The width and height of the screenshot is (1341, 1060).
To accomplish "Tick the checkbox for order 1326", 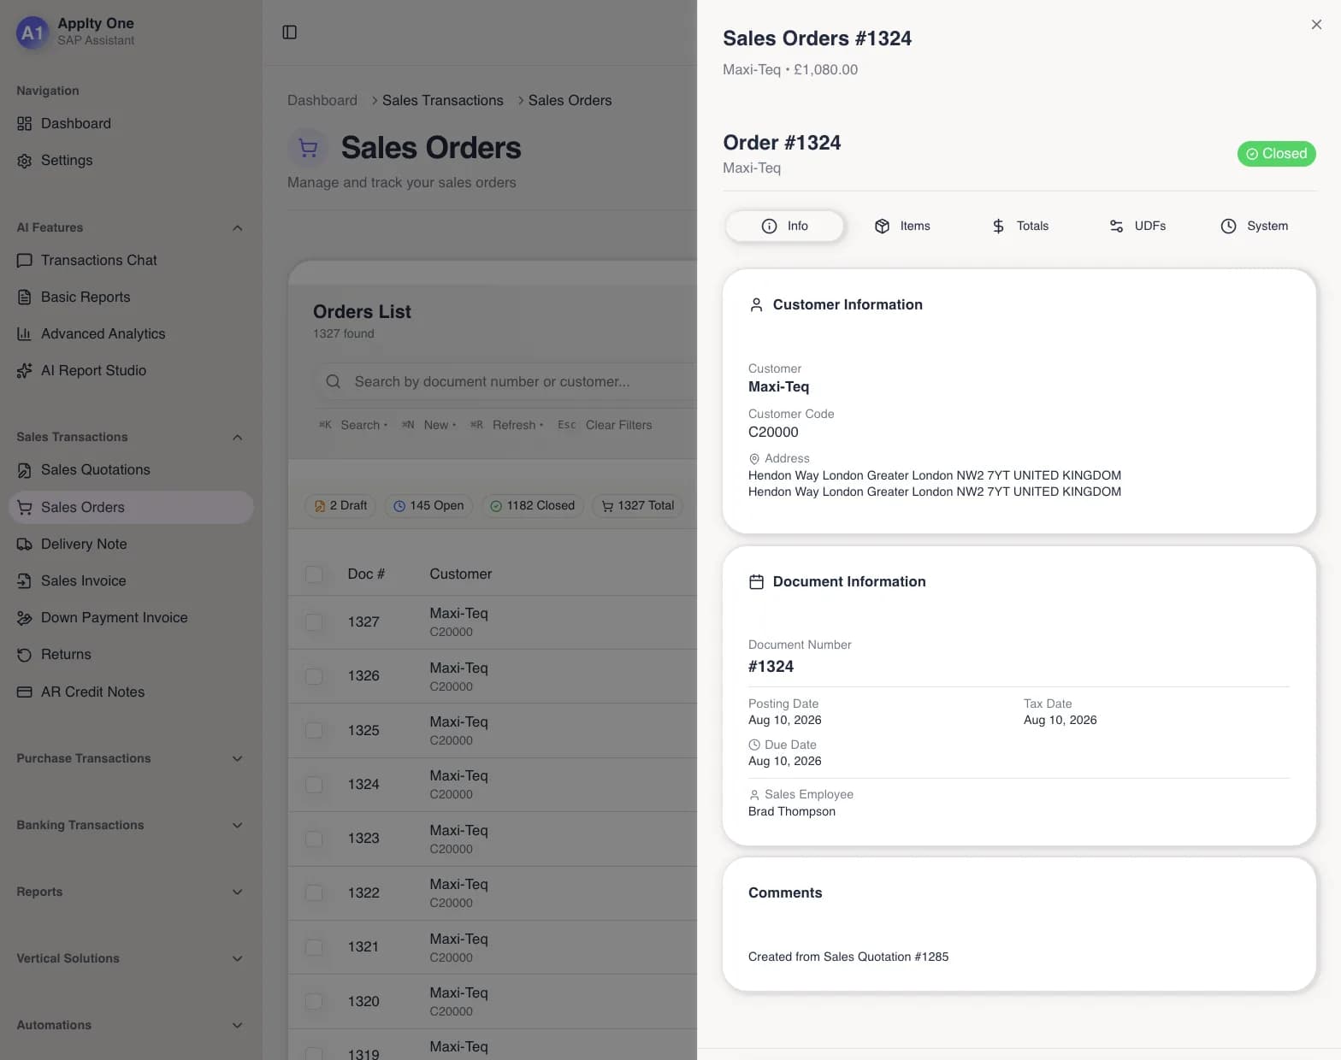I will coord(315,676).
